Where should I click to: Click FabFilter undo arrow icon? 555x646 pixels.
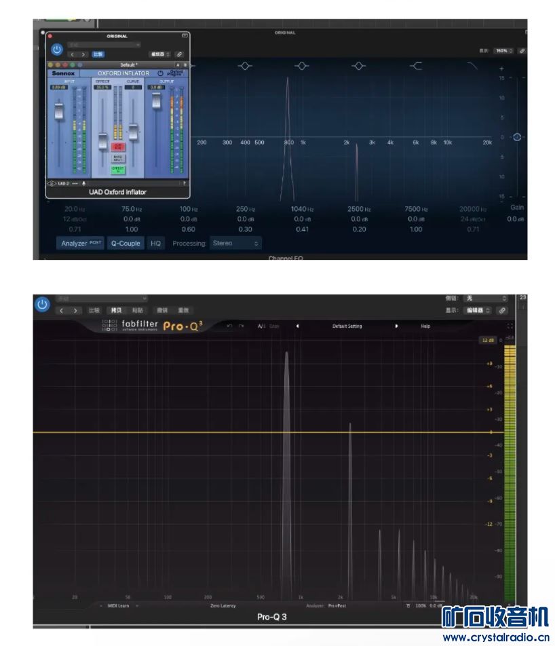click(229, 326)
